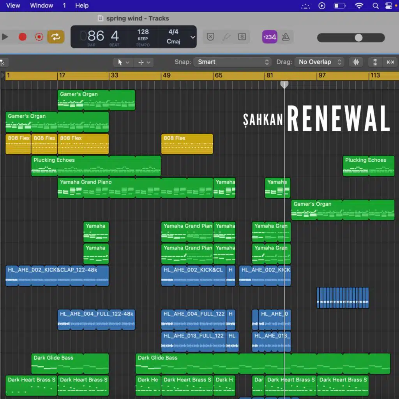Select the long Yamaha Grand Piano region
This screenshot has height=399, width=399.
135,188
